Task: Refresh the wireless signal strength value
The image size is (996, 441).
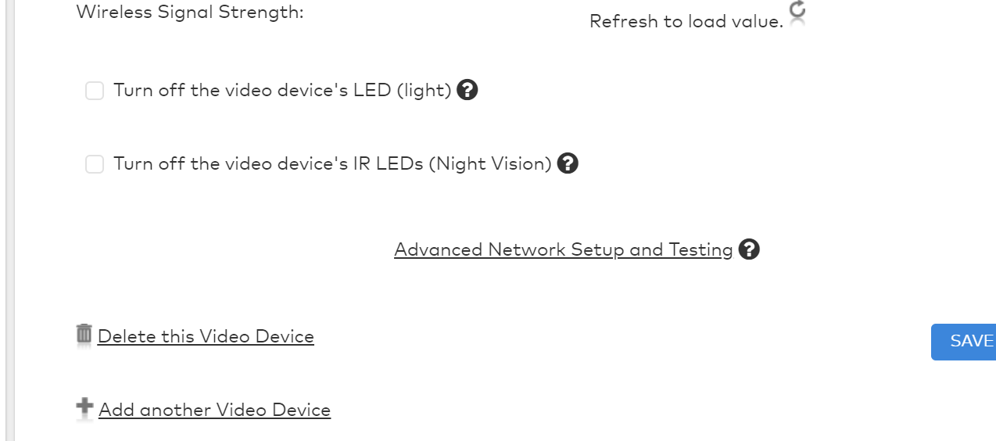Action: (x=797, y=11)
